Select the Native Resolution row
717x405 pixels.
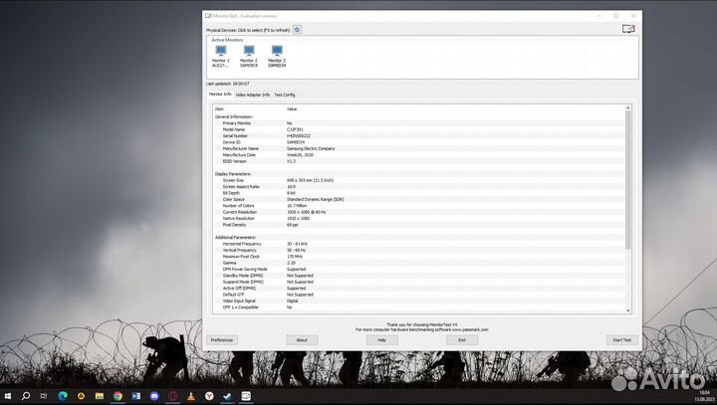[419, 219]
